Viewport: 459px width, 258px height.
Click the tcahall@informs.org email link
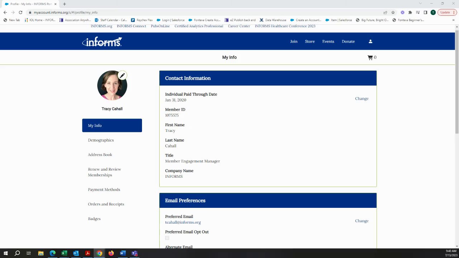pyautogui.click(x=183, y=222)
